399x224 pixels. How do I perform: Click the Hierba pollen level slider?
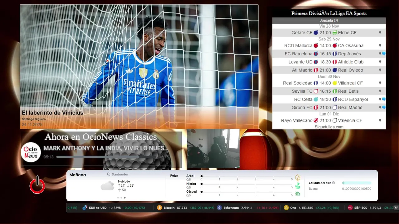point(247,184)
